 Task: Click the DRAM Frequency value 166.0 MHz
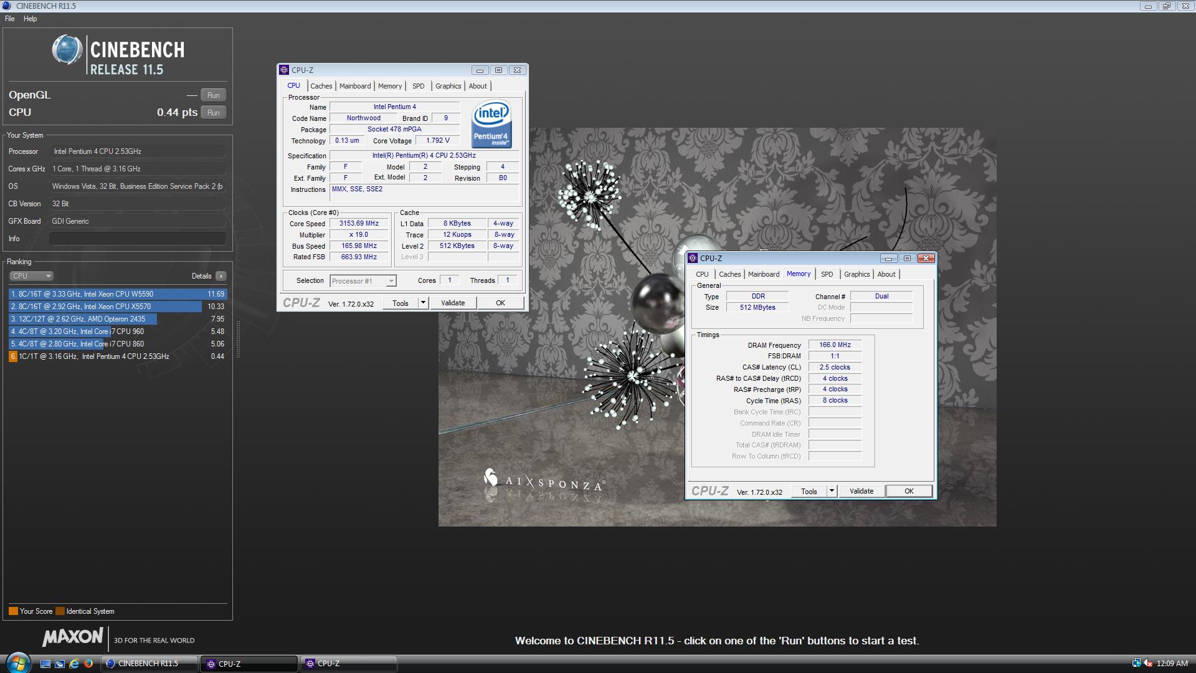tap(835, 345)
